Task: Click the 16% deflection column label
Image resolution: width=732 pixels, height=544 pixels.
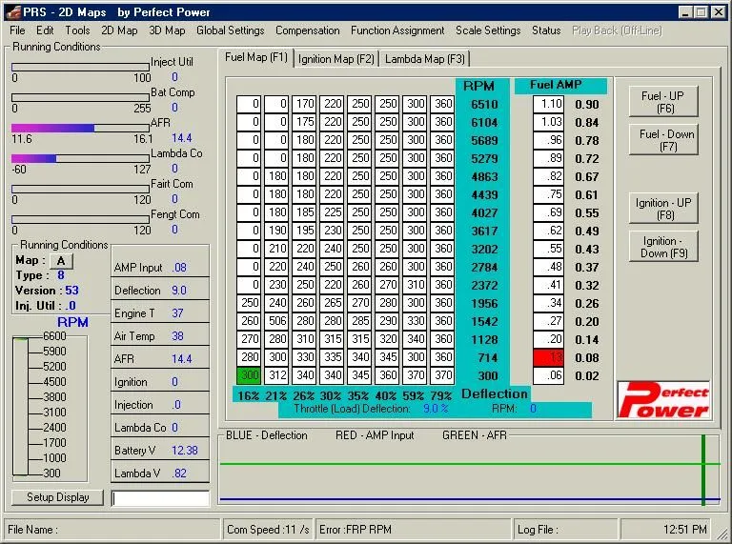Action: [249, 396]
